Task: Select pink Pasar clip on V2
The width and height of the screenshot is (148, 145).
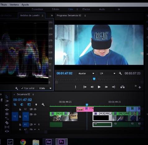Action: click(x=85, y=109)
